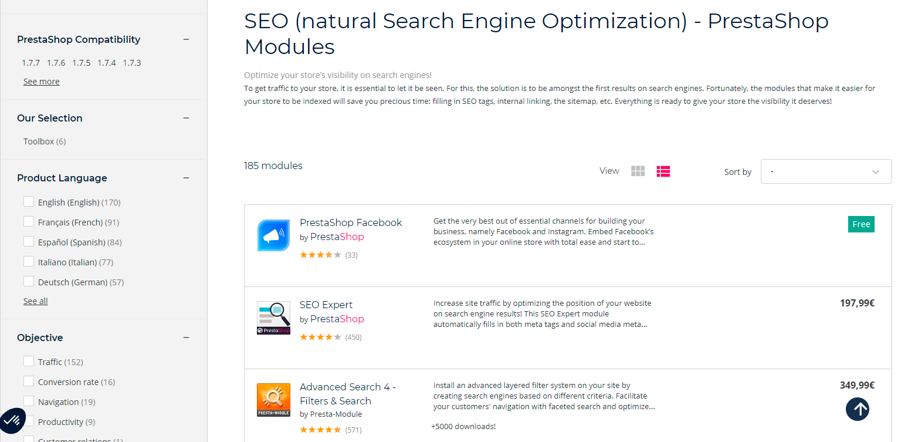Tick the Français (French) checkbox
The height and width of the screenshot is (442, 908).
pyautogui.click(x=29, y=222)
